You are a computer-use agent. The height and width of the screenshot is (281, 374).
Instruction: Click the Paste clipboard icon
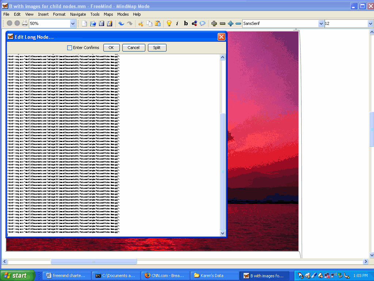157,23
